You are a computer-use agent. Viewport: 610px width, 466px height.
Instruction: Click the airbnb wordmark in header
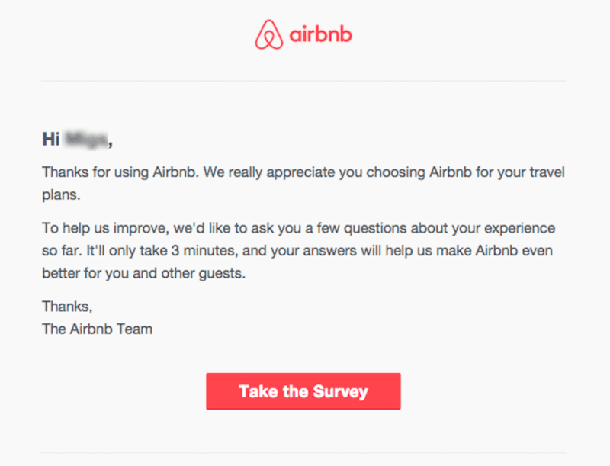[320, 36]
